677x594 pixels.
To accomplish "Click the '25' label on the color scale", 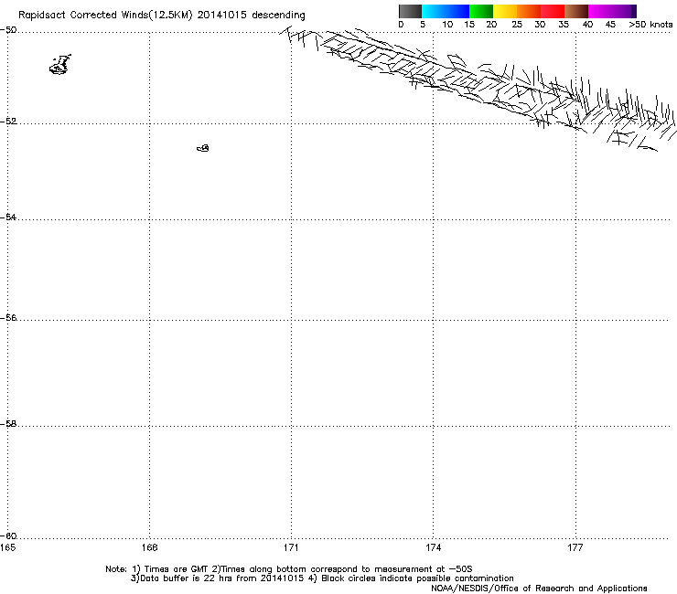I will [517, 25].
